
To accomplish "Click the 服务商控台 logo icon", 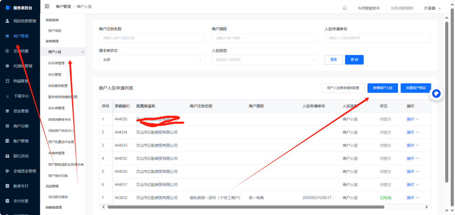I will pyautogui.click(x=8, y=8).
